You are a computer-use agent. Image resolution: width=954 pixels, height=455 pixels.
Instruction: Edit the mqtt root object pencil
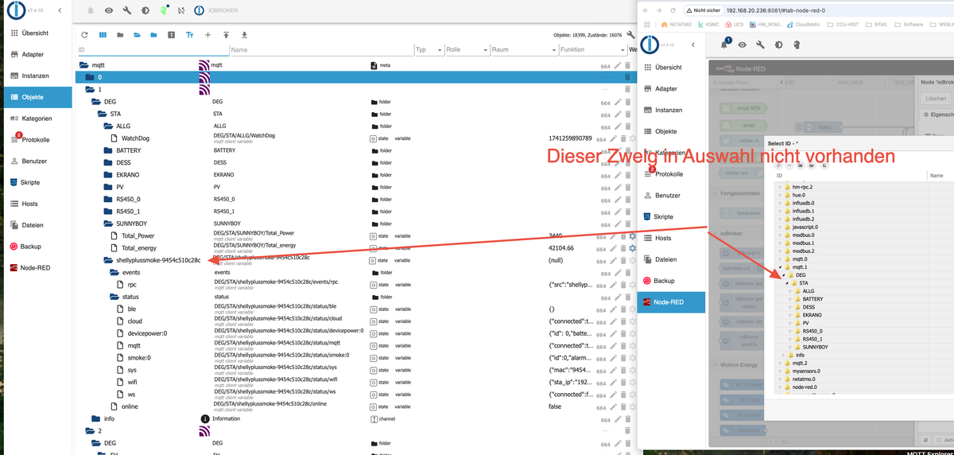tap(618, 64)
